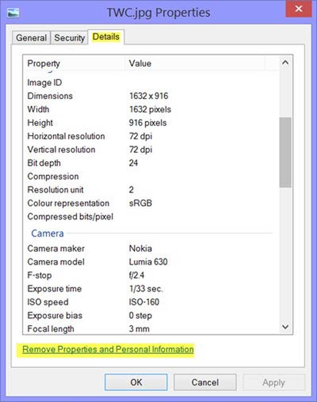Click the Cancel button
Viewport: 317px width, 402px height.
205,382
